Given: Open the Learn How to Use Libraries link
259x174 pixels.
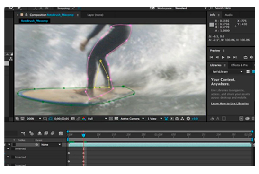Looking at the screenshot, I should point(230,104).
